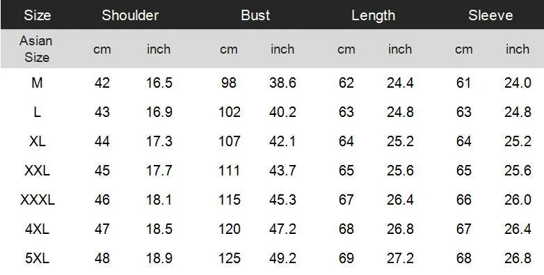Select the M size row label

(x=37, y=83)
